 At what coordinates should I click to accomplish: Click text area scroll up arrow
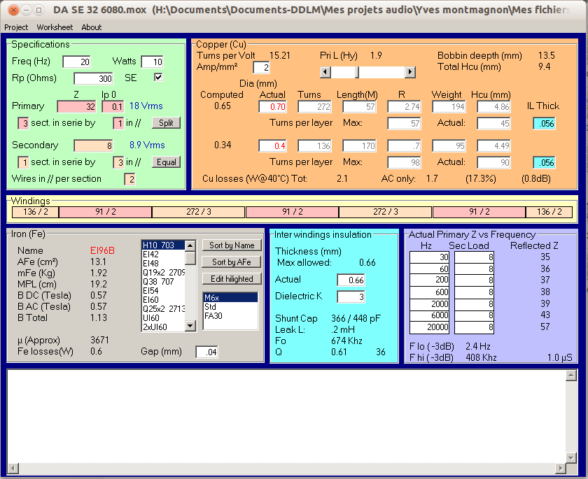click(571, 376)
